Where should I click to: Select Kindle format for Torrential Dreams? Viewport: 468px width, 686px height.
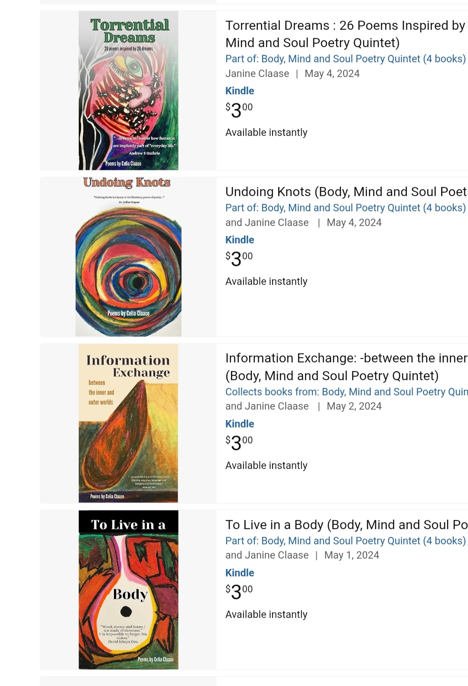(240, 91)
